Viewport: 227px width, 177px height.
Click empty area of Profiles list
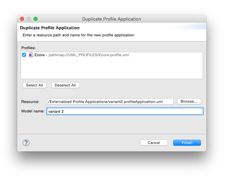click(x=112, y=68)
